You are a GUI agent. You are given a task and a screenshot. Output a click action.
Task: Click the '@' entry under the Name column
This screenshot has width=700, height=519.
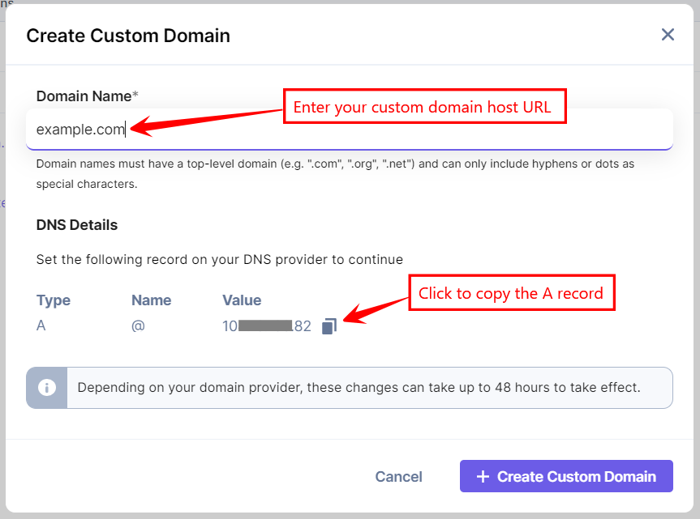click(x=137, y=325)
